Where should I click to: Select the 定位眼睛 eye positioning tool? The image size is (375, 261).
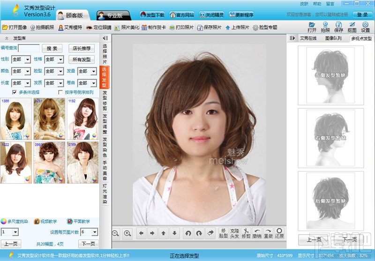point(98,28)
